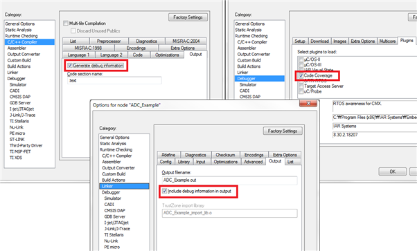Click OK in the debugger dialog

(x=393, y=171)
